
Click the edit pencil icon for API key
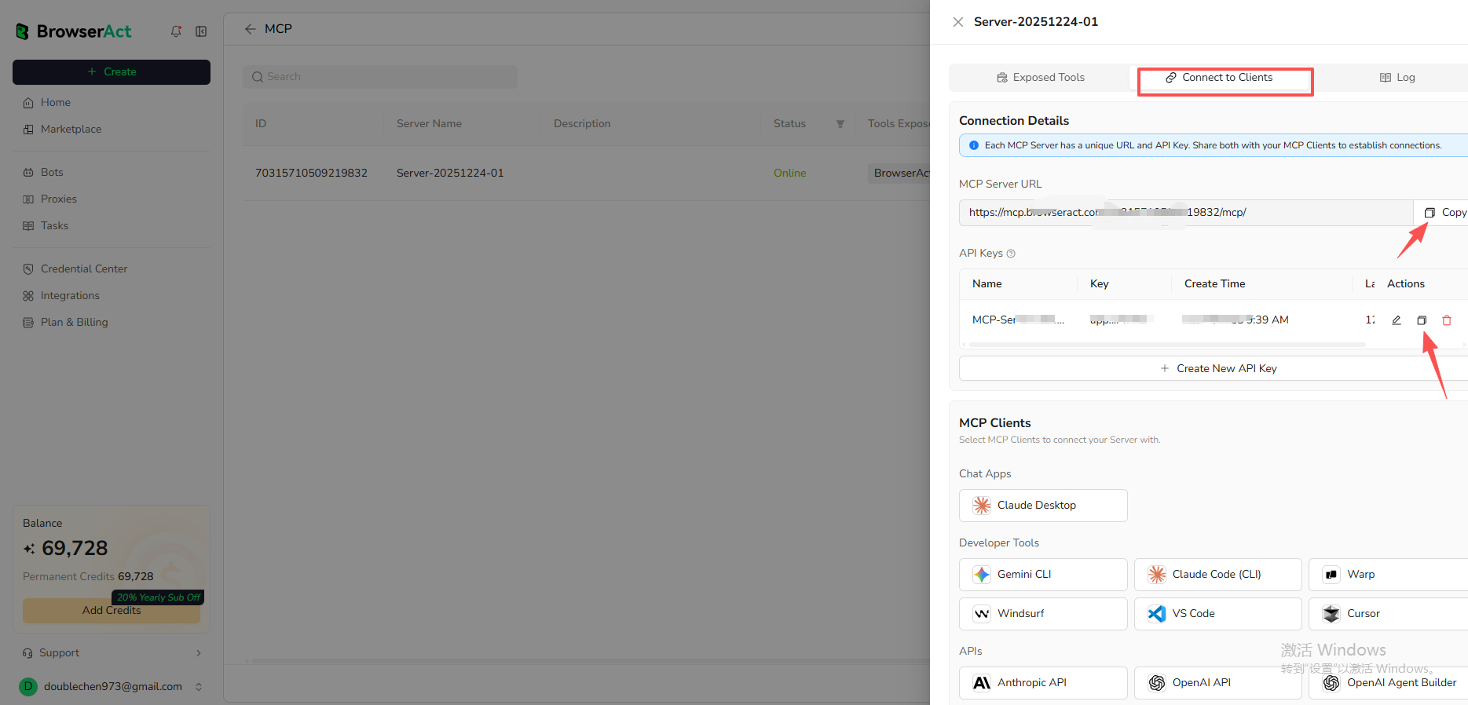[1397, 320]
